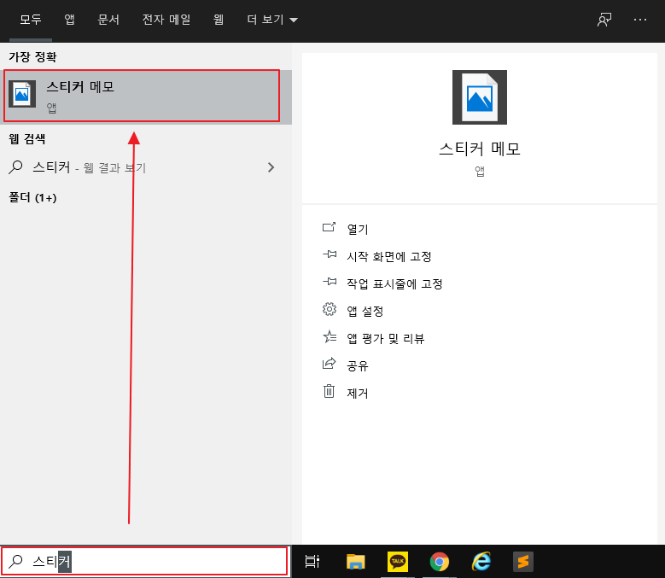The image size is (665, 578).
Task: Click the open-window icon beside 열기
Action: [x=330, y=227]
